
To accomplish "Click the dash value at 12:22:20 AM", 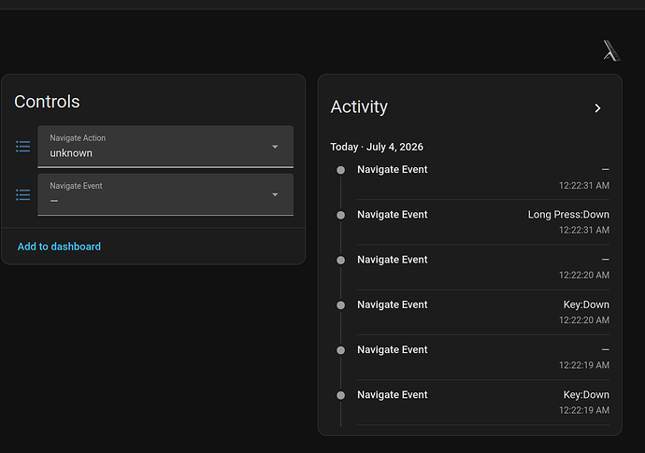I will [x=605, y=260].
